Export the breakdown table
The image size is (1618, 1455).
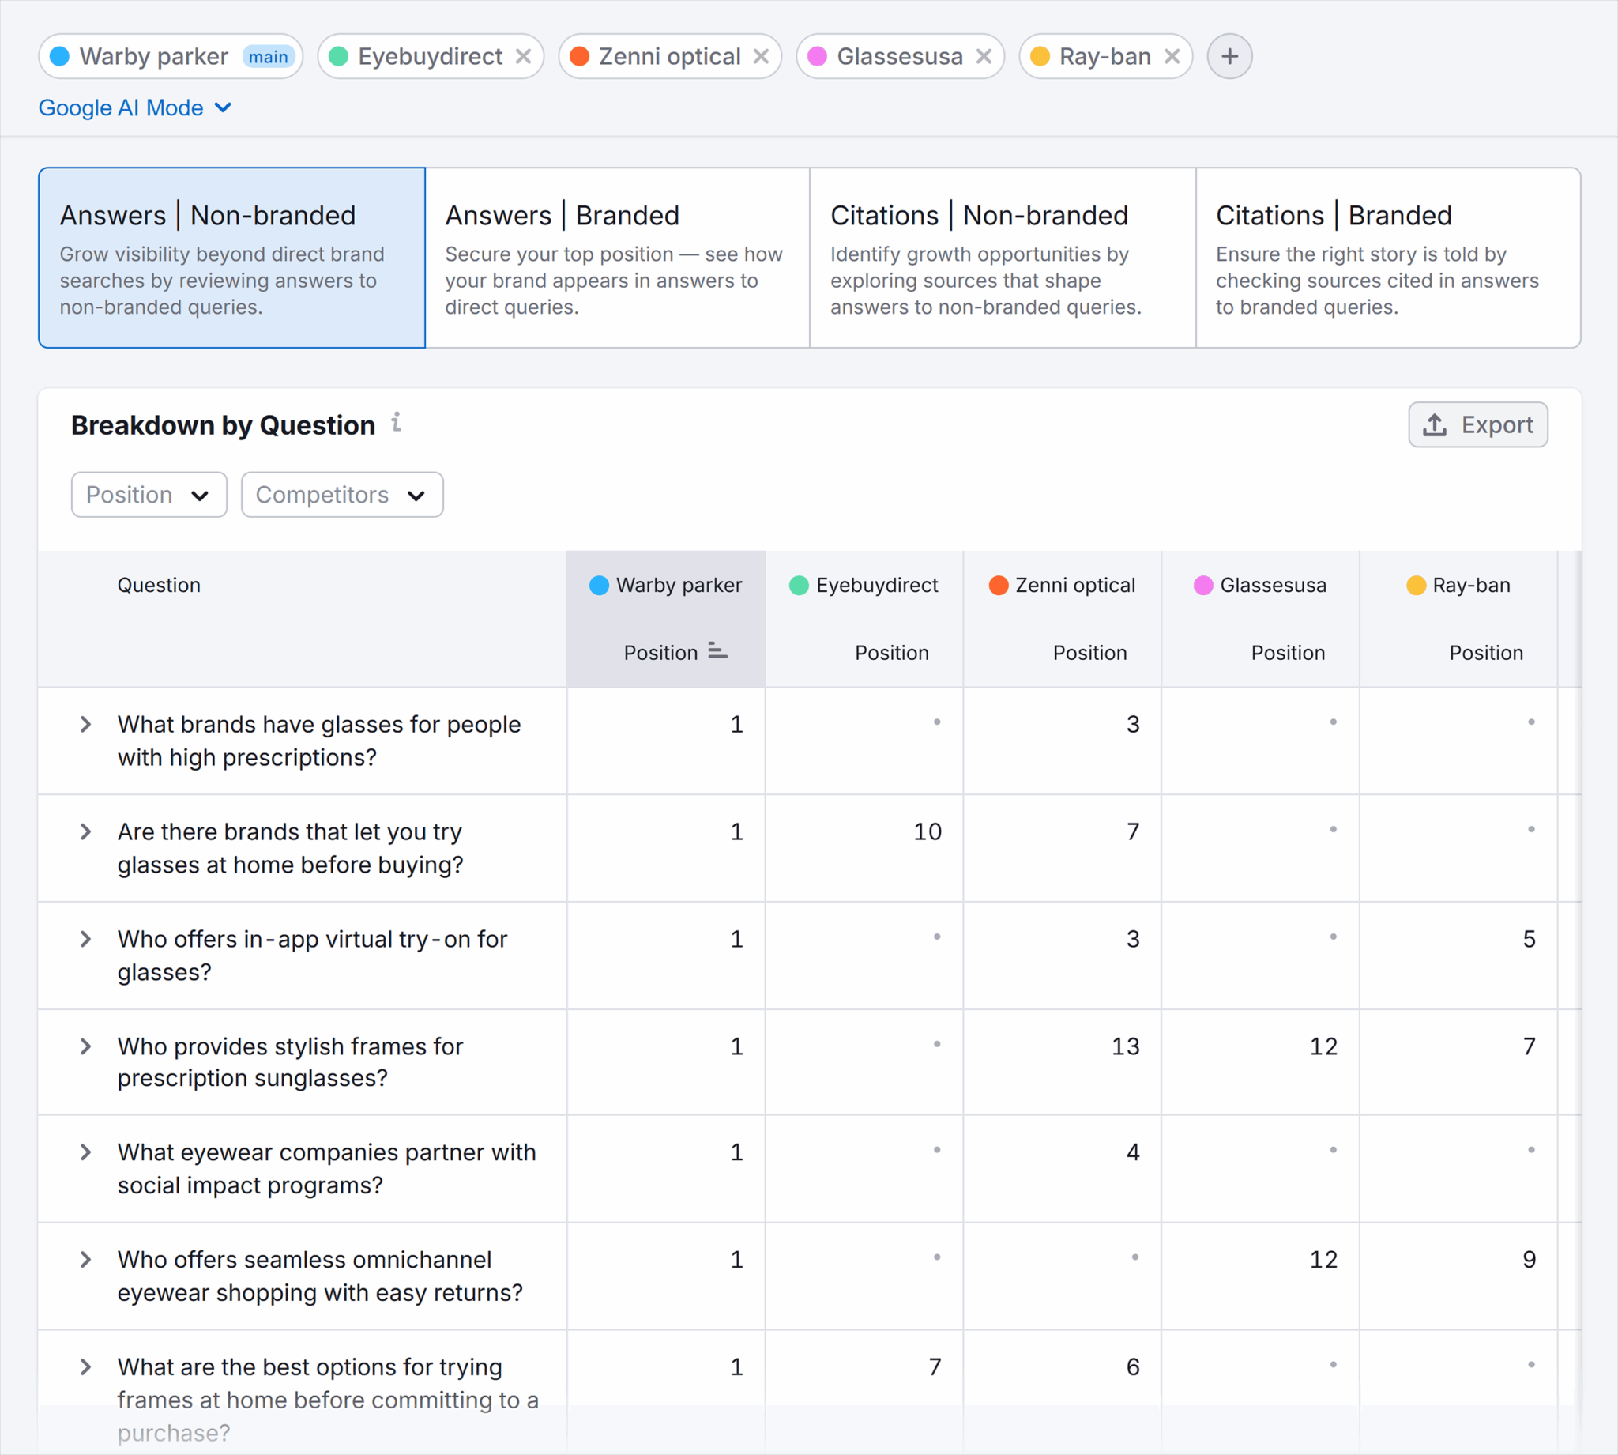tap(1477, 424)
